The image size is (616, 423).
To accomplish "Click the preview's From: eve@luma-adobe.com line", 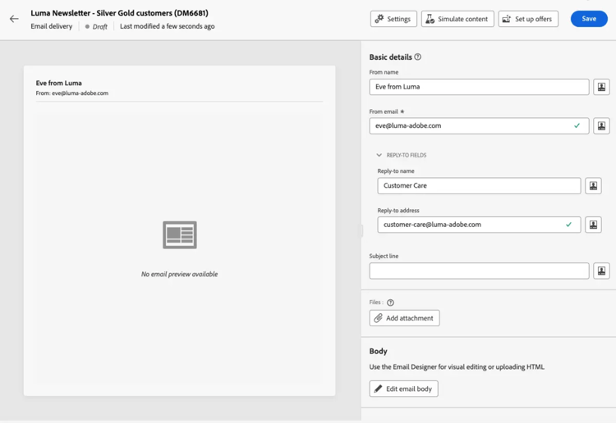I will 72,93.
